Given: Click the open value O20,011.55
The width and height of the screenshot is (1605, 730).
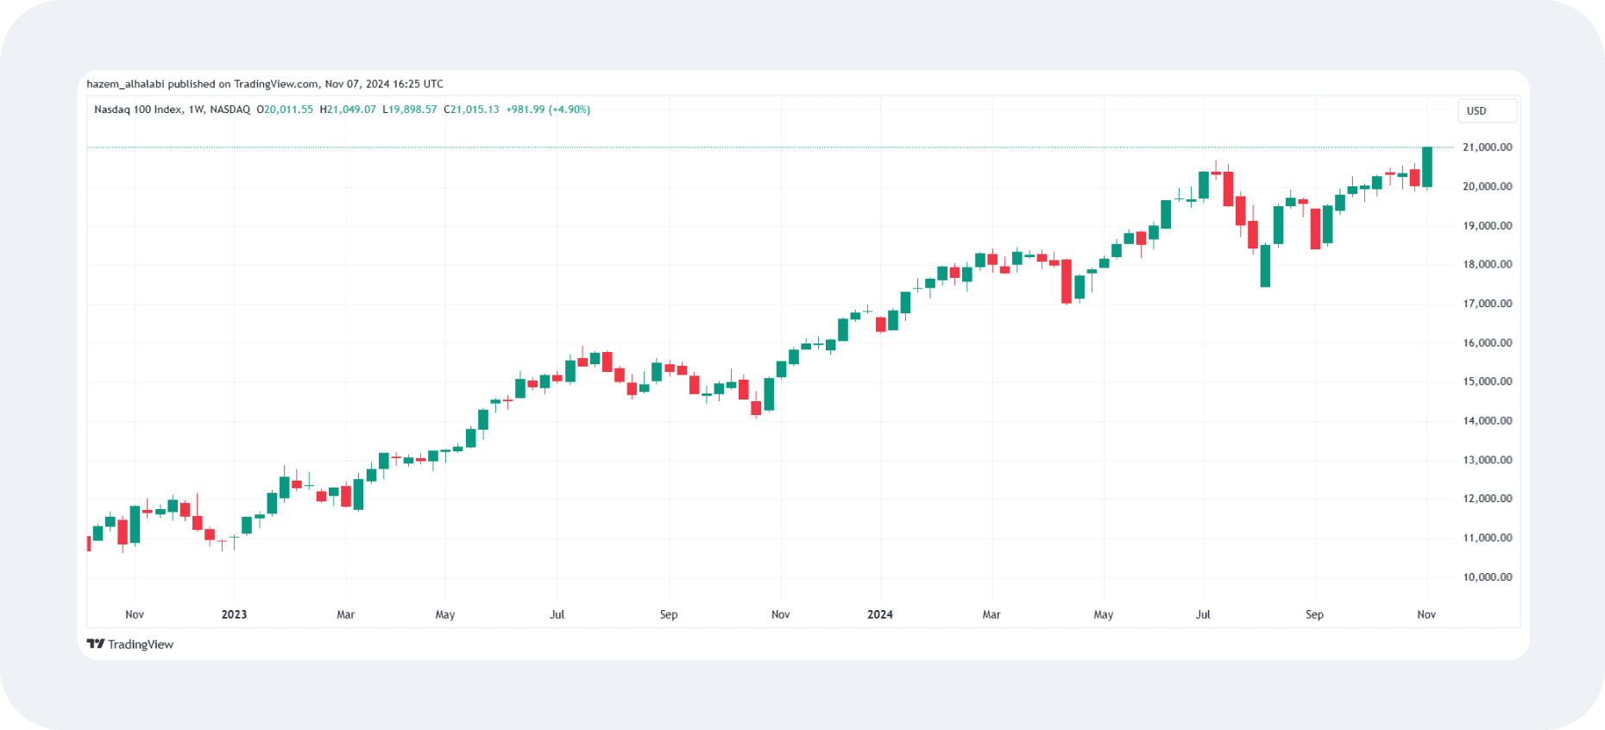Looking at the screenshot, I should click(x=285, y=110).
